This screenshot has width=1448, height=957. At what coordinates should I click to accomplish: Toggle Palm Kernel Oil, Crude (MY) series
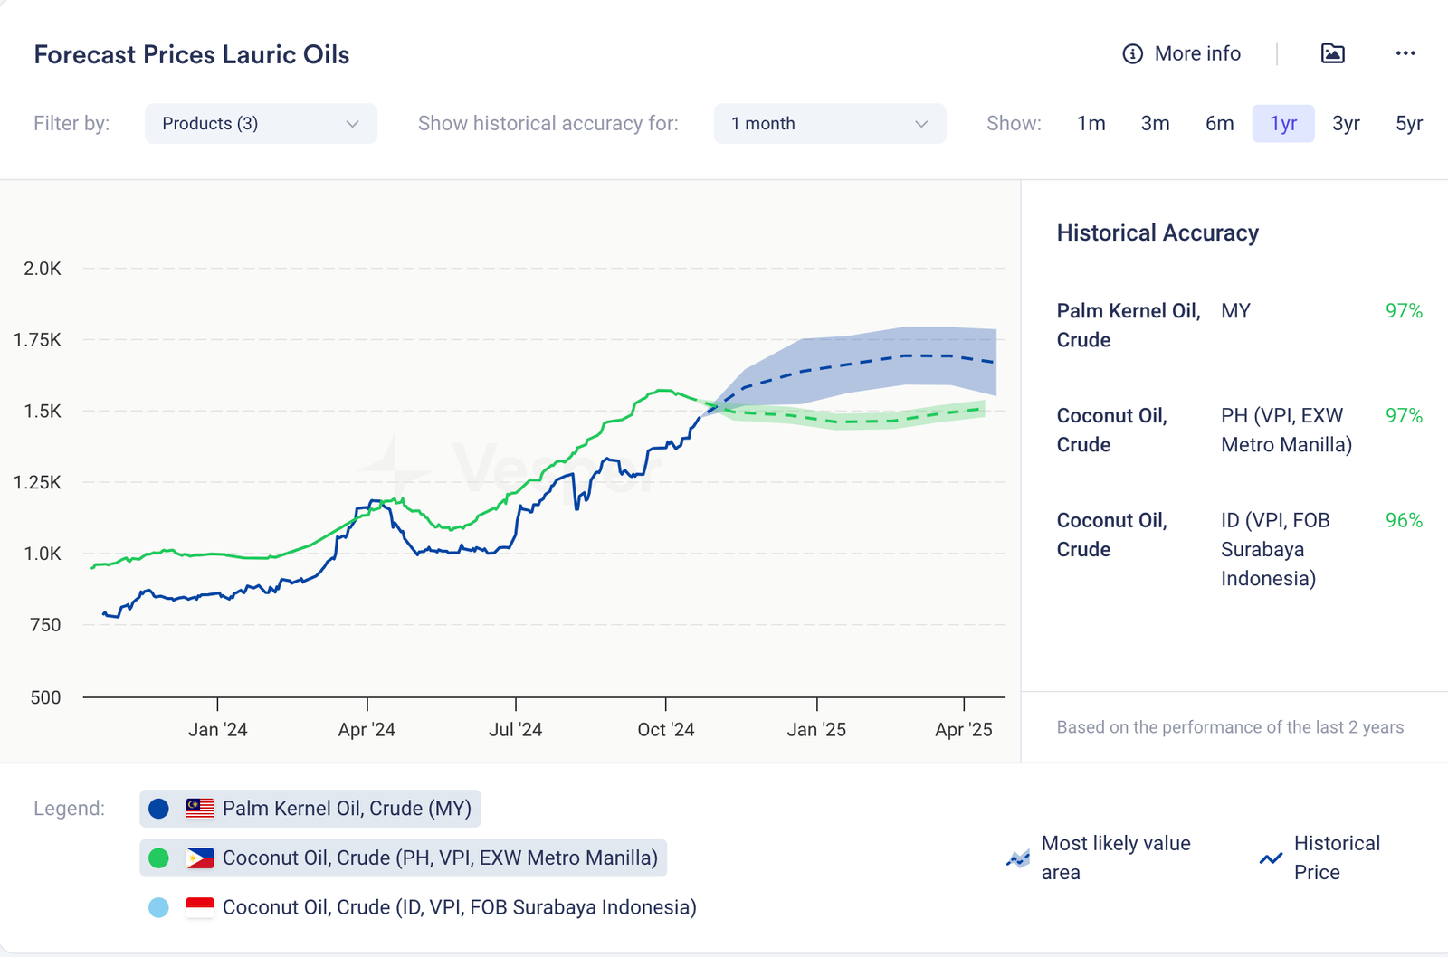(346, 809)
